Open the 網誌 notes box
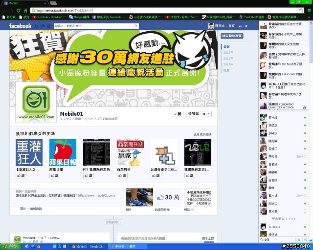Viewport: 313px width, 250px height. click(x=198, y=197)
